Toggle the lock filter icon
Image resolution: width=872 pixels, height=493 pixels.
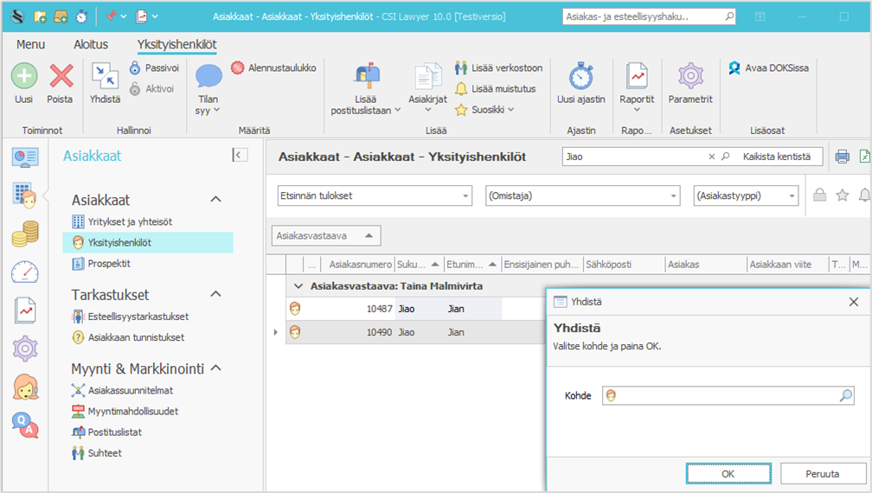(x=819, y=195)
